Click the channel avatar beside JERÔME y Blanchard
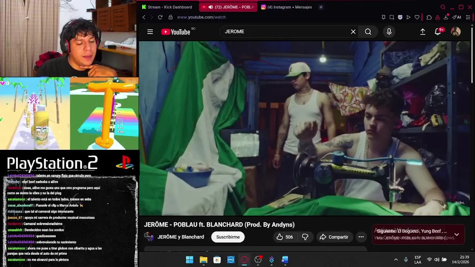 pos(149,237)
